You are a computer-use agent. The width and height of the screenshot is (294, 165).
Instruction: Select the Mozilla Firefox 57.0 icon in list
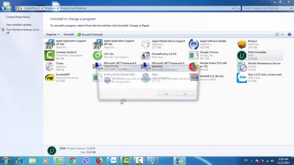click(194, 66)
